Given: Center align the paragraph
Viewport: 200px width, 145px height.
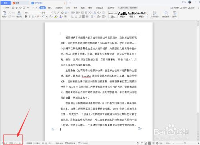Looking at the screenshot, I should click(76, 16).
